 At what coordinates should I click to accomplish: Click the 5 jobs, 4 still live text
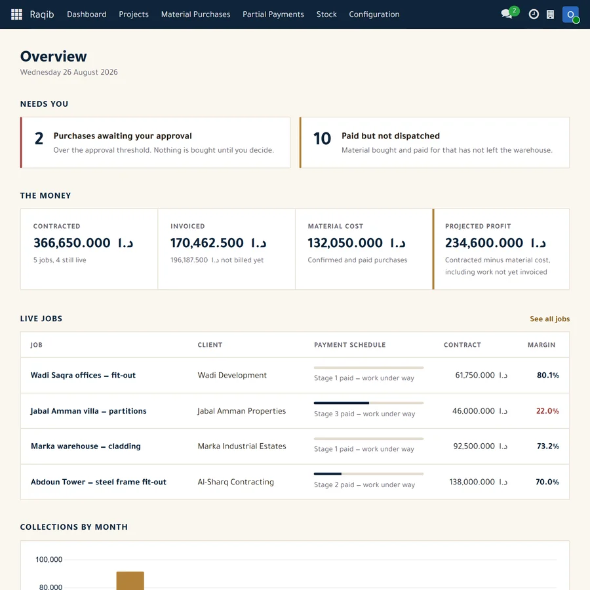60,260
